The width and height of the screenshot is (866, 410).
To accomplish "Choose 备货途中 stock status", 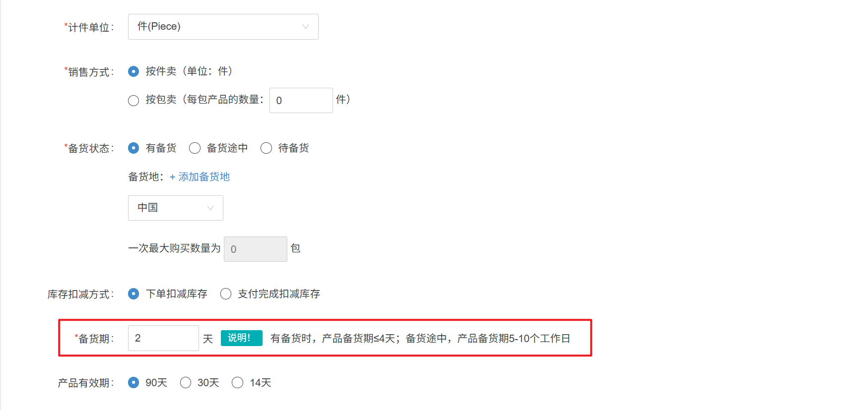I will click(x=195, y=148).
